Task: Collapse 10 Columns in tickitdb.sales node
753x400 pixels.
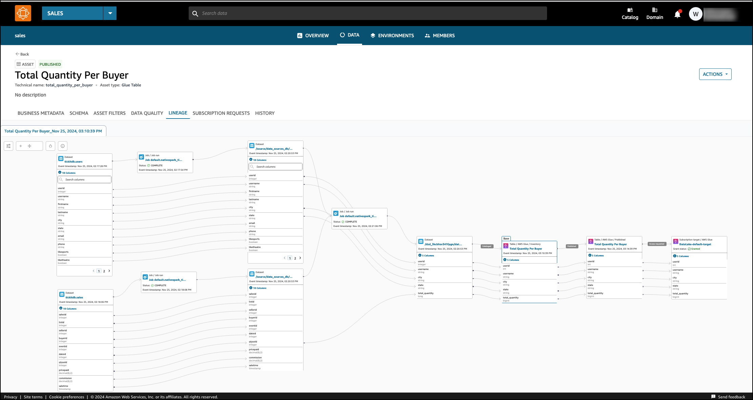Action: coord(61,309)
